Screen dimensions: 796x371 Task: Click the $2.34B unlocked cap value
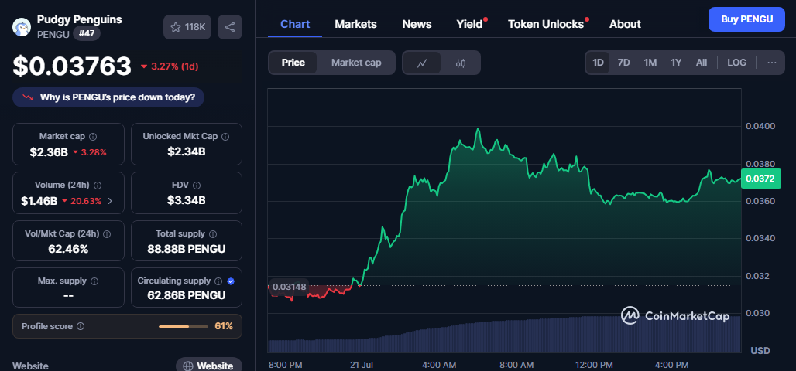point(187,151)
